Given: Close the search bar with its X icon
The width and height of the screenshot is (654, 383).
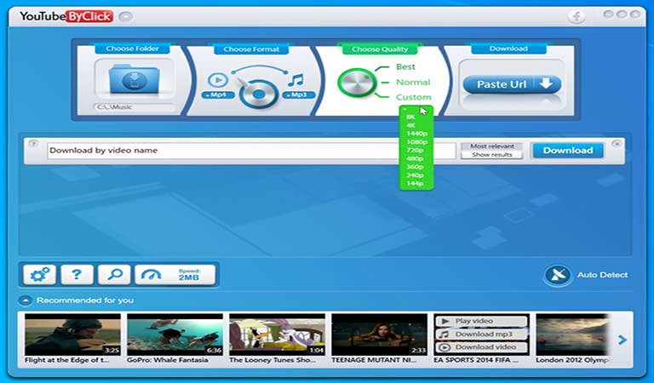Looking at the screenshot, I should tap(617, 143).
